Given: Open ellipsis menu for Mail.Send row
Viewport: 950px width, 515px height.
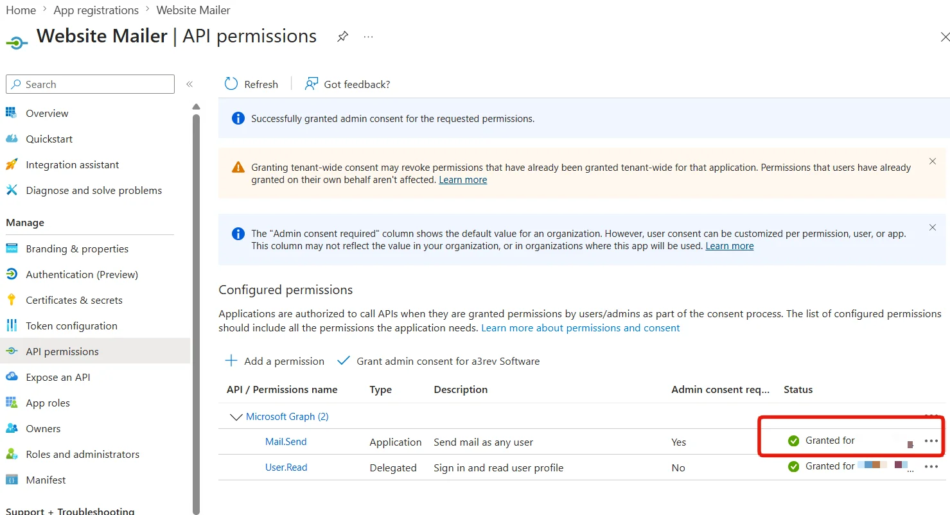Looking at the screenshot, I should (x=931, y=441).
